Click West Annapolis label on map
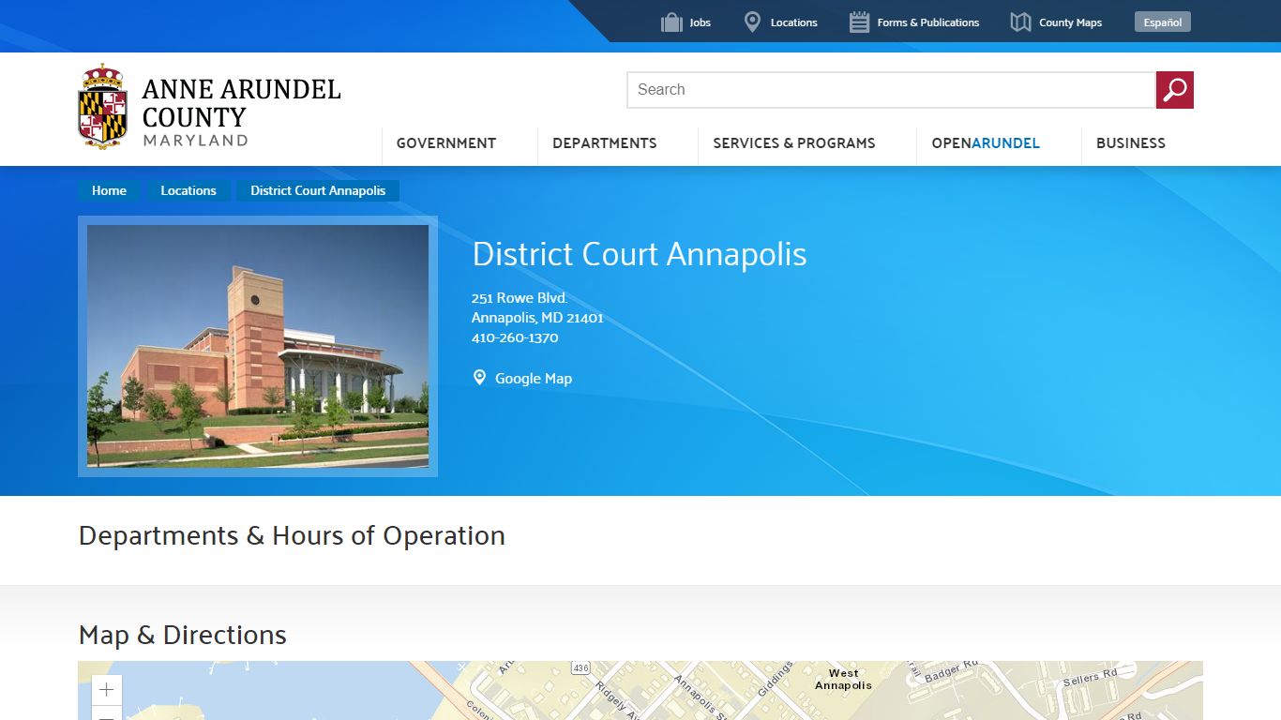Viewport: 1281px width, 720px height. point(843,679)
